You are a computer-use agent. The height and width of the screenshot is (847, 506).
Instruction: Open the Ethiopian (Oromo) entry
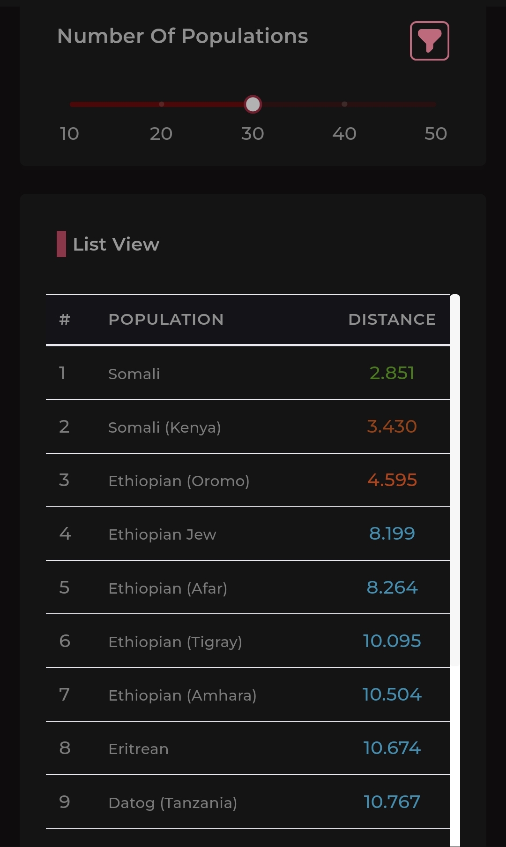[248, 480]
